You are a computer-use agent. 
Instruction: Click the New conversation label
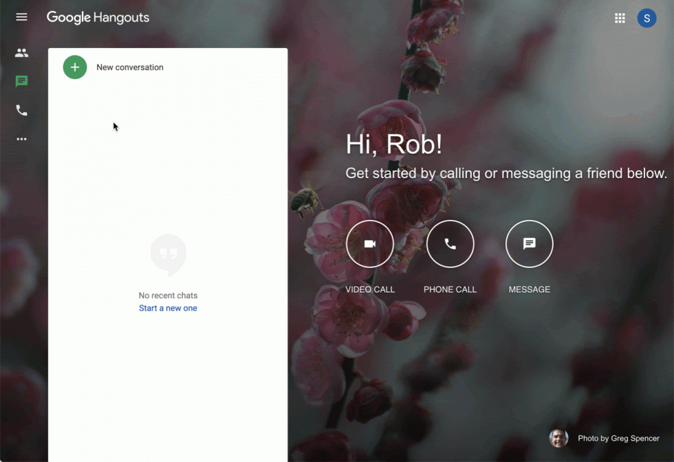(130, 67)
